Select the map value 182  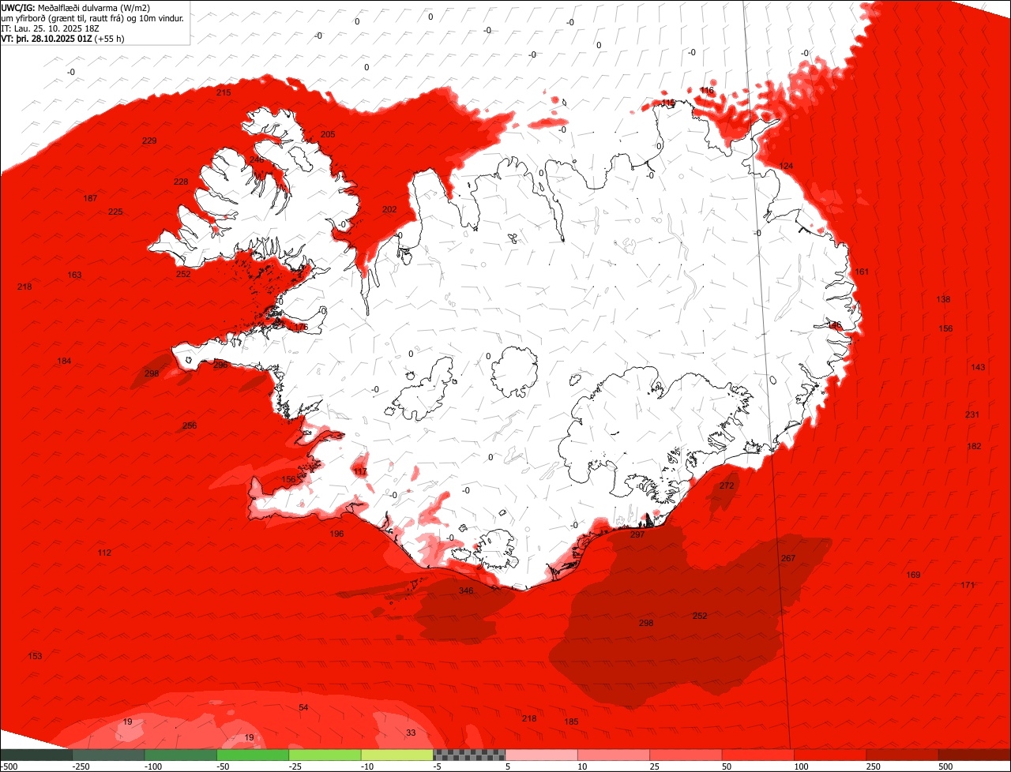tap(974, 446)
